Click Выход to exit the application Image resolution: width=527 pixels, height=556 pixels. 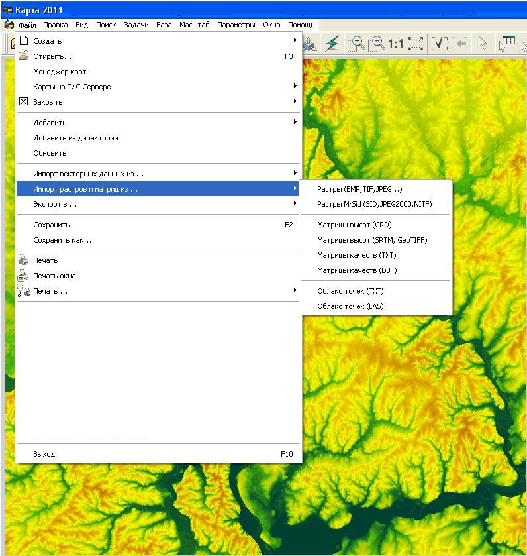[44, 454]
